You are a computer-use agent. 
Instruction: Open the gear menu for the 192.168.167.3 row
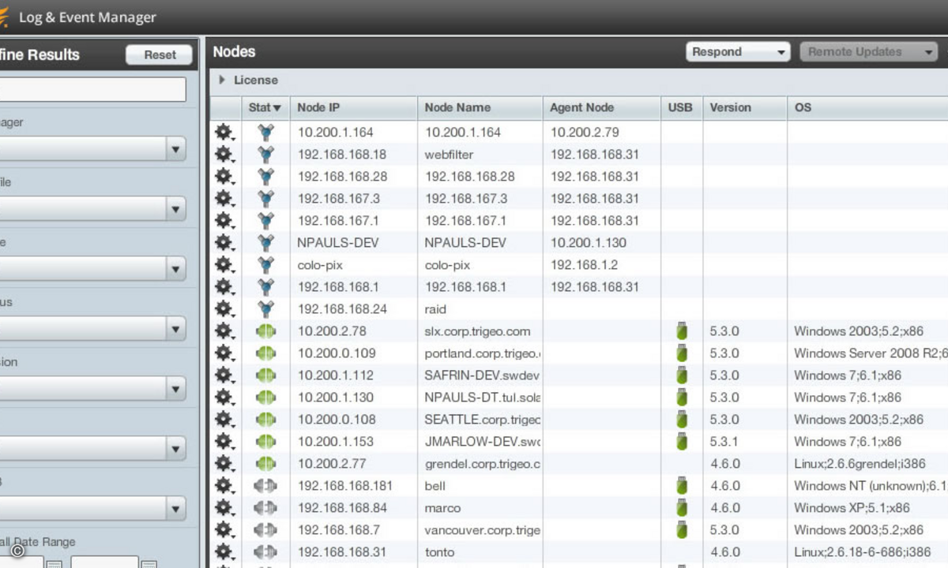click(x=224, y=199)
